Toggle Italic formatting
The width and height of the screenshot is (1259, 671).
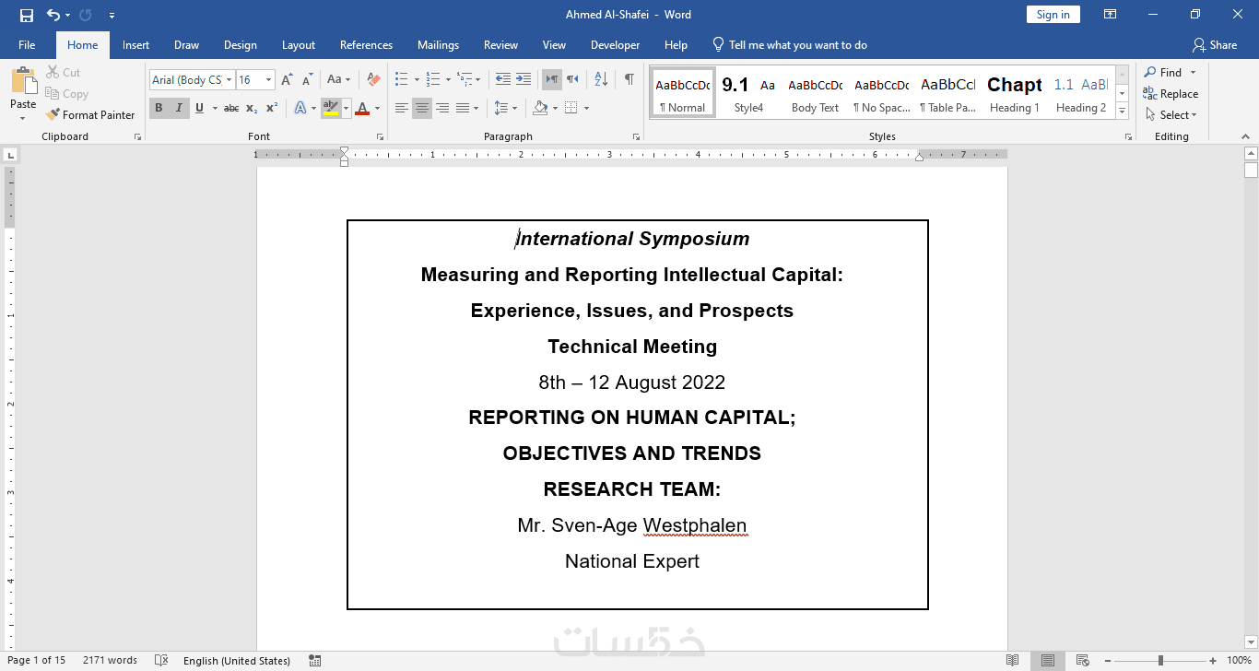(179, 109)
